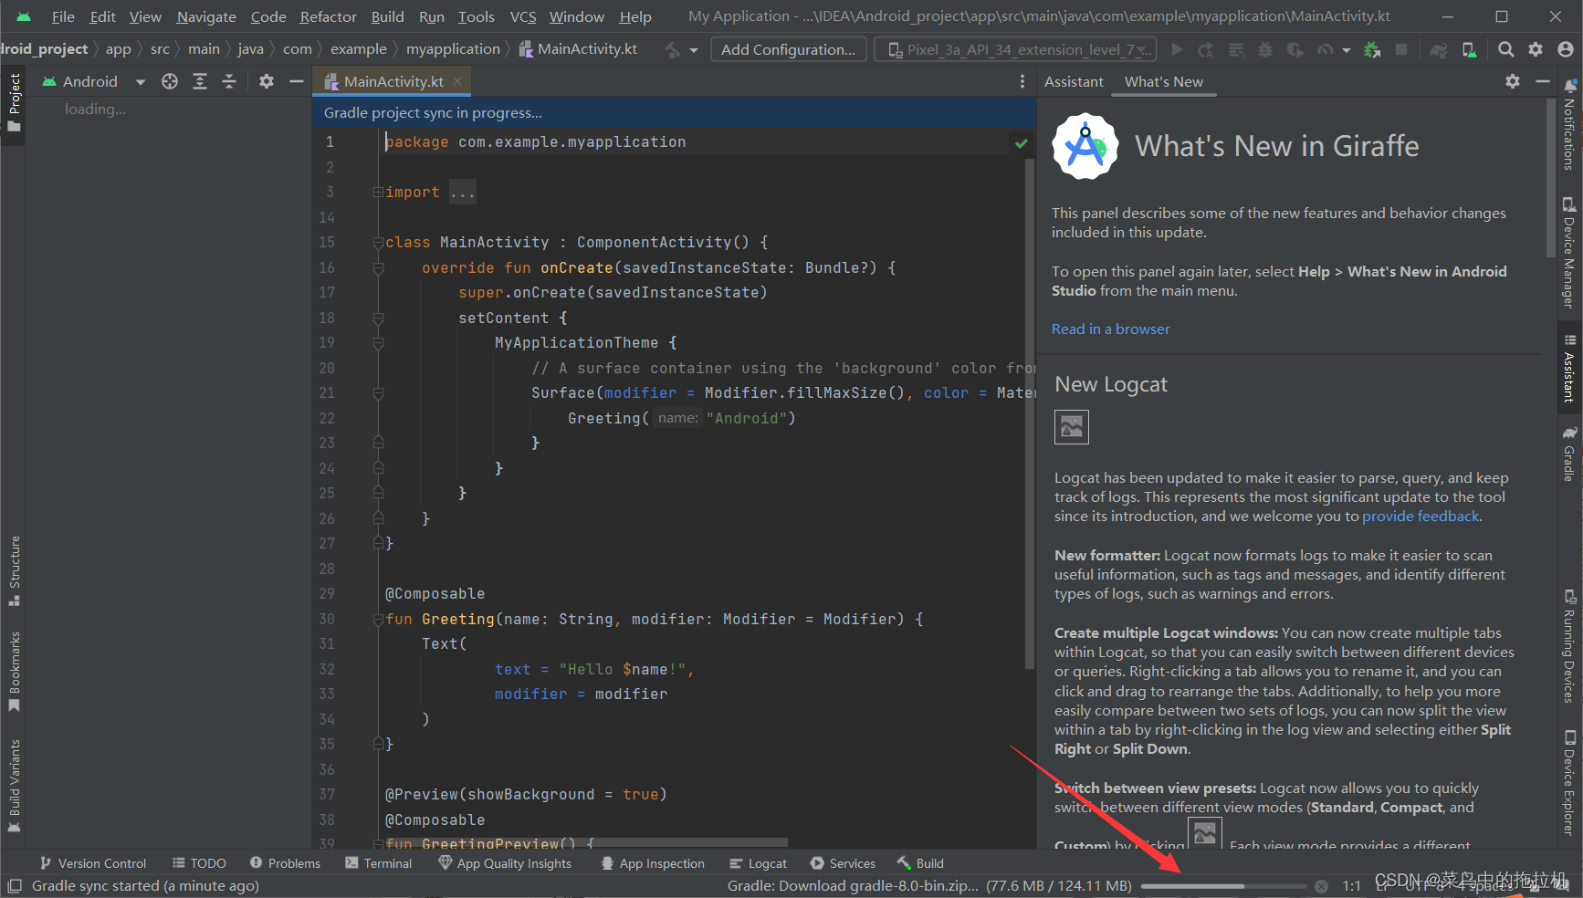The height and width of the screenshot is (898, 1583).
Task: Click Collapse All in Project panel
Action: point(229,82)
